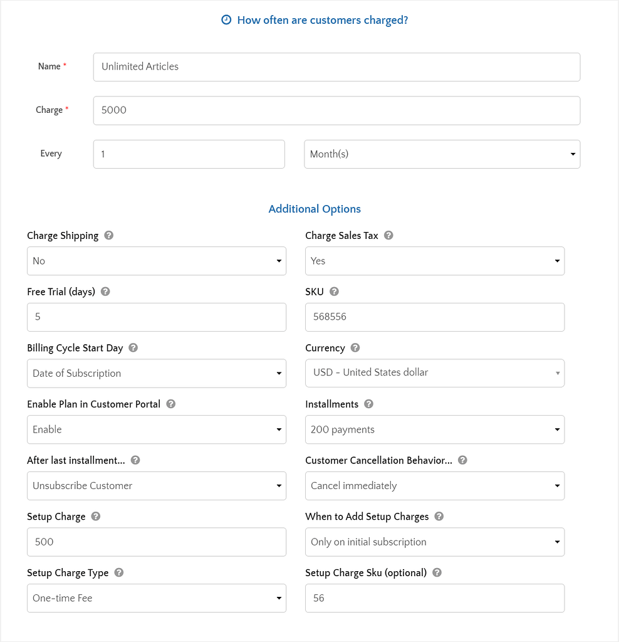Click the Charge Shipping label

[63, 236]
